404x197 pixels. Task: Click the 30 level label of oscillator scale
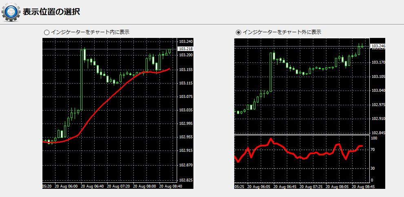click(x=372, y=168)
